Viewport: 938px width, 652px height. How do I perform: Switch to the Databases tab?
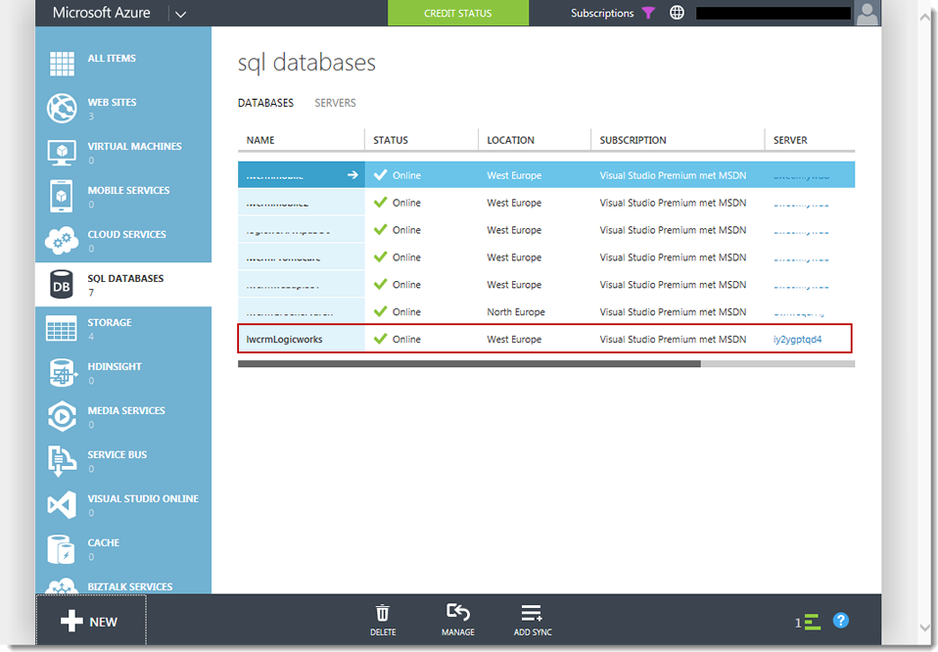(265, 103)
